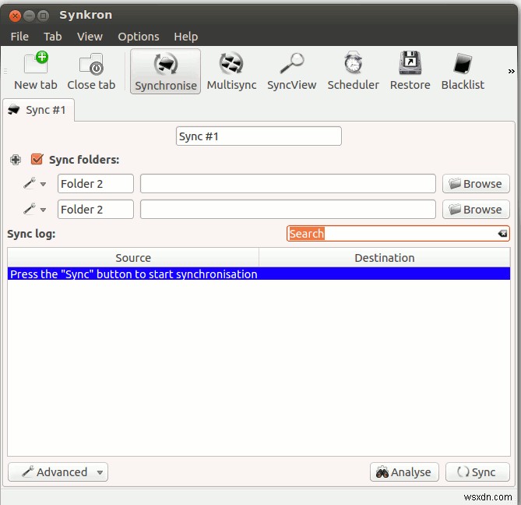521x505 pixels.
Task: Open SyncView with the magnifier icon
Action: coord(292,71)
